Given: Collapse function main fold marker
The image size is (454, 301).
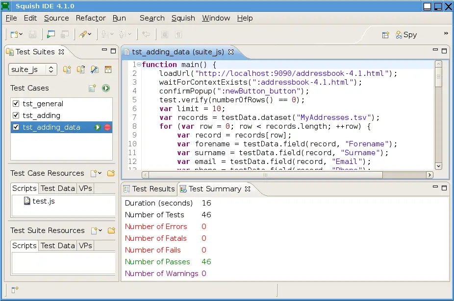Looking at the screenshot, I should [139, 65].
